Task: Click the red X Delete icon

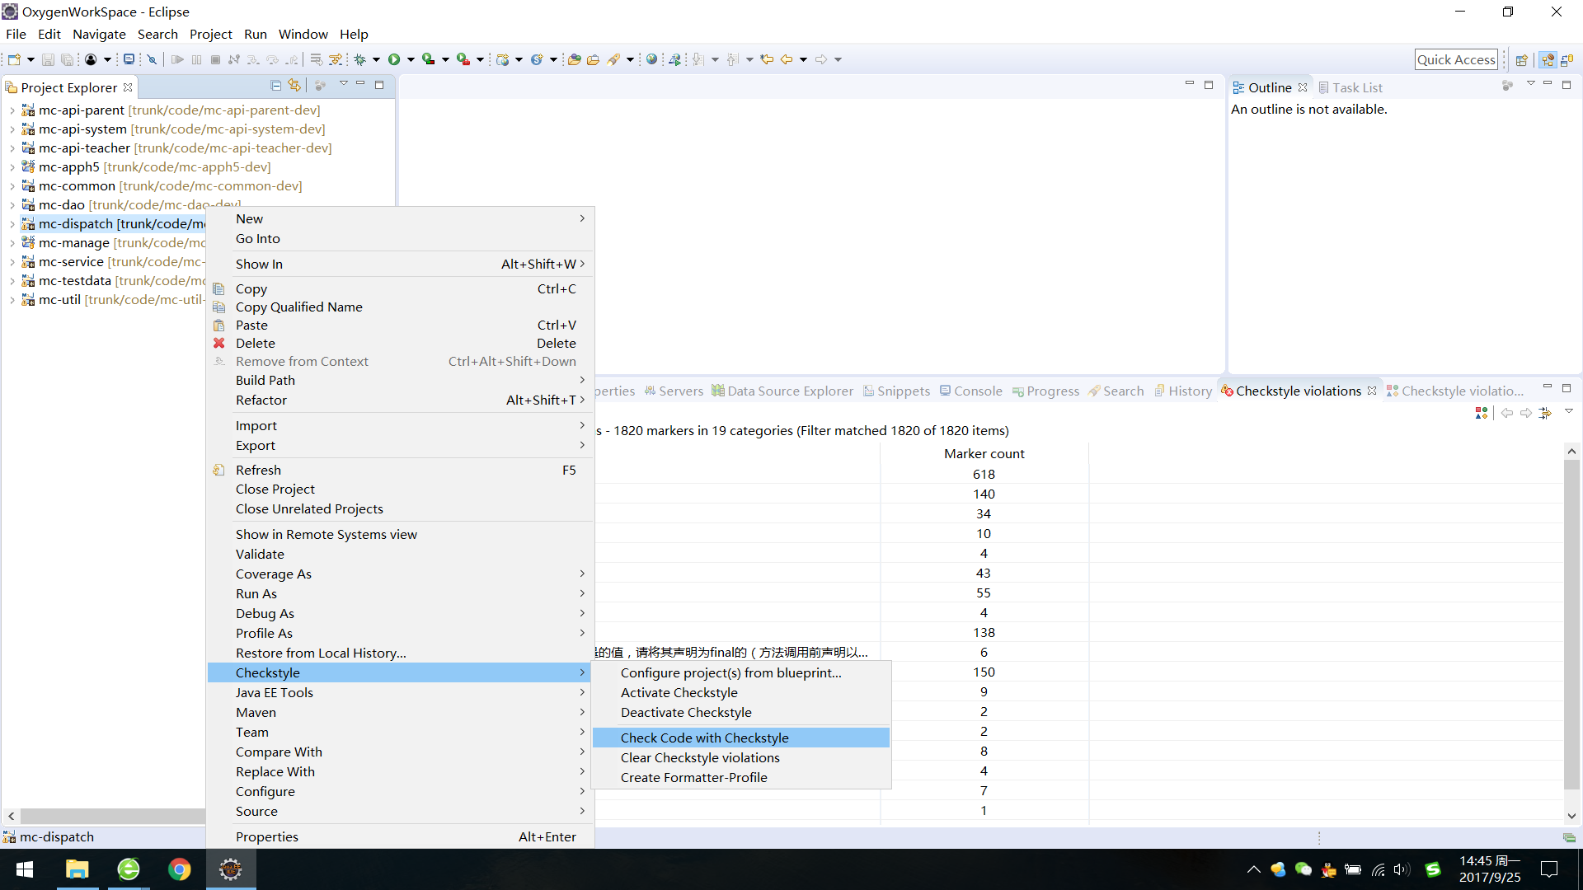Action: coord(219,343)
